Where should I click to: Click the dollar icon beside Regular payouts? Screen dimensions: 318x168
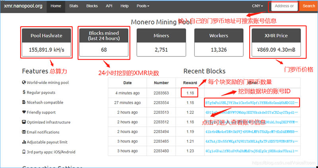pyautogui.click(x=24, y=93)
